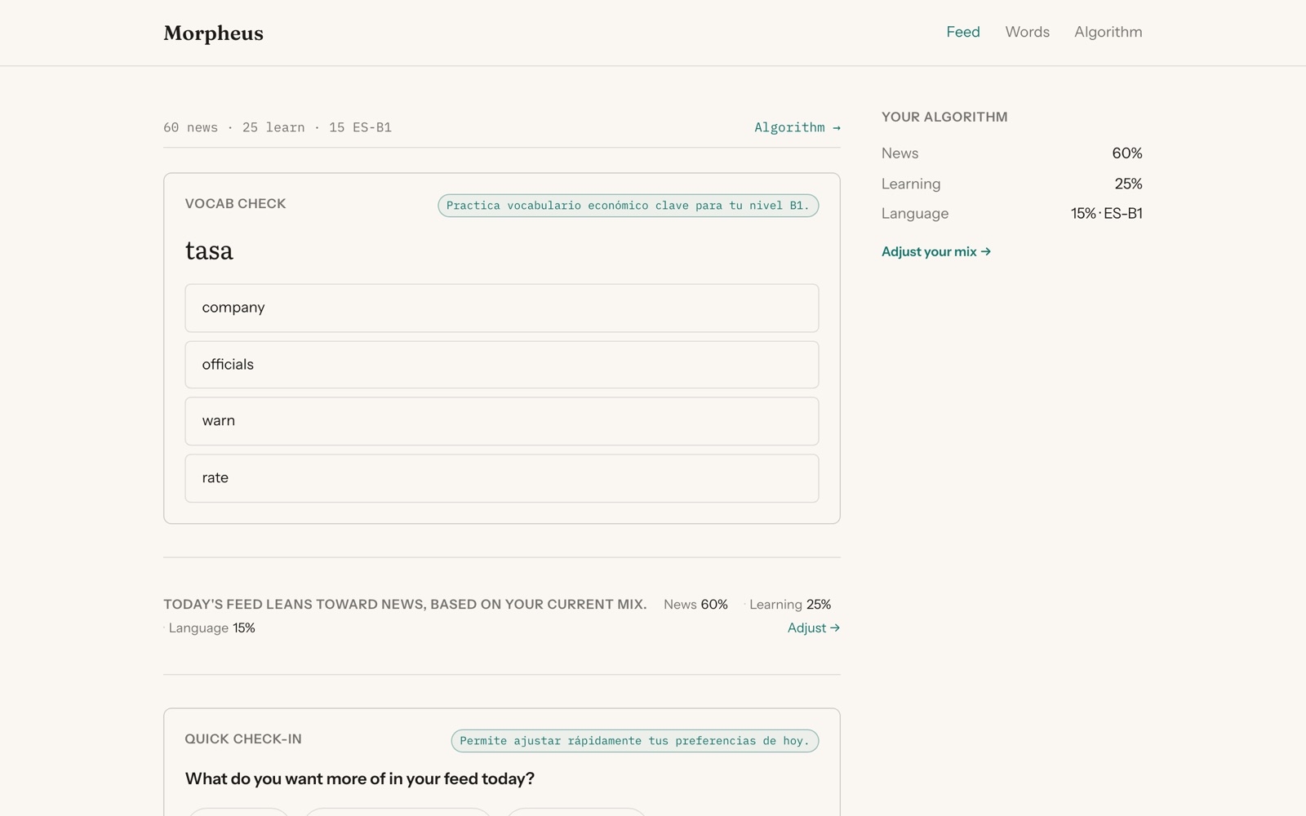Click the VOCAB CHECK heading
Screen dimensions: 1306x816
point(235,203)
